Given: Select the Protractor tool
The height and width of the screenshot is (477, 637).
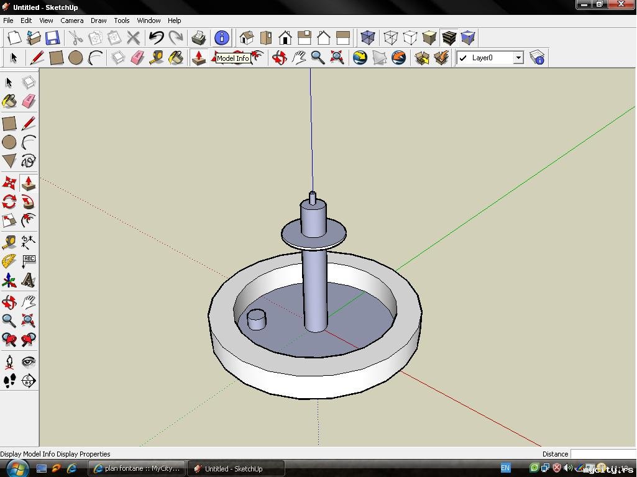Looking at the screenshot, I should pos(9,261).
